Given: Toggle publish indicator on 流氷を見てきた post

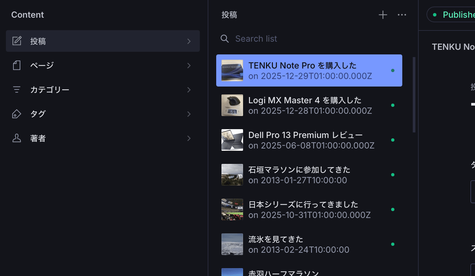Looking at the screenshot, I should click(x=393, y=244).
